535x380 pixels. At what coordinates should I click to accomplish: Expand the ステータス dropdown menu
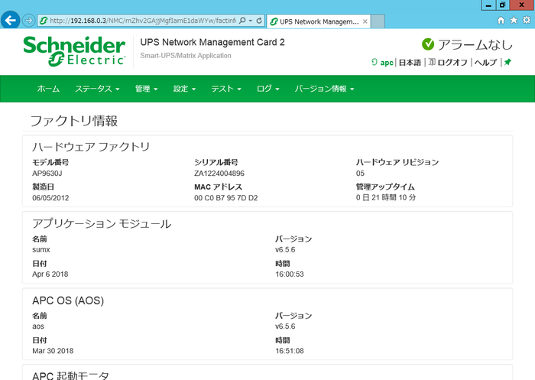click(97, 89)
